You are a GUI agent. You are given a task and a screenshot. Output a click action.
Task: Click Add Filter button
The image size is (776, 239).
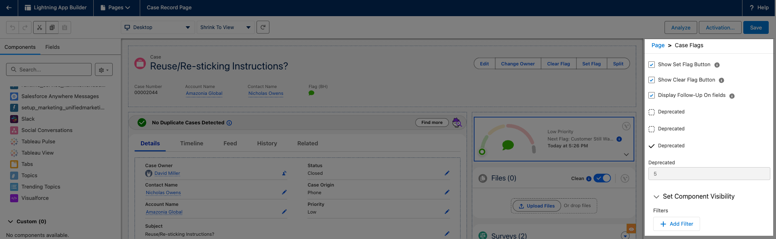[677, 224]
